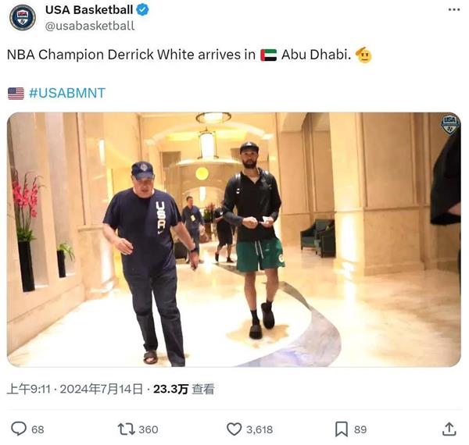Open the USA Basketball profile avatar
469x445 pixels.
[23, 17]
